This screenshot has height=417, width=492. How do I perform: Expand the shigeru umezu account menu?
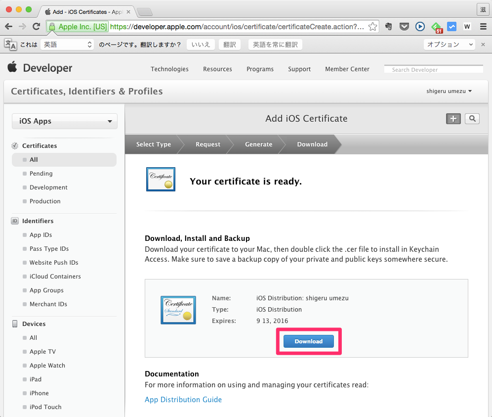point(449,91)
